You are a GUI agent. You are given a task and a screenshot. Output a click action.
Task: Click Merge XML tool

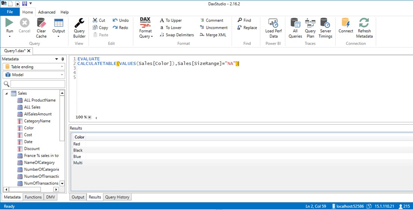213,35
